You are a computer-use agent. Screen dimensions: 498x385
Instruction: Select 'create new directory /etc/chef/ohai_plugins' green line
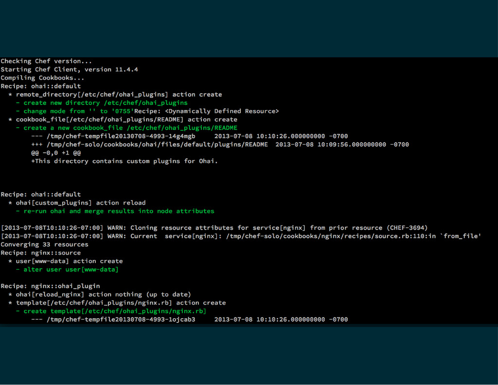click(102, 103)
